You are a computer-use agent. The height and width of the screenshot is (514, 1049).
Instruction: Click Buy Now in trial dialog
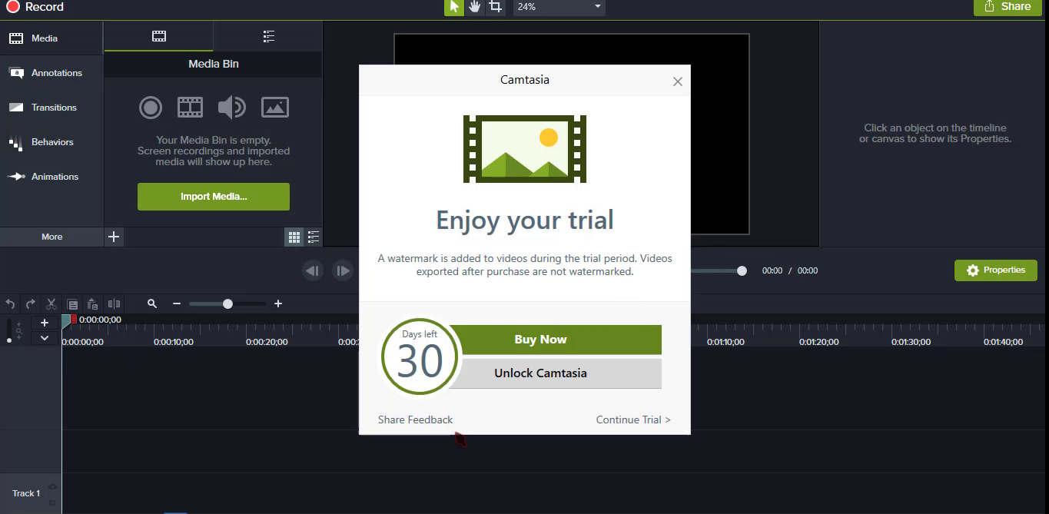point(540,340)
